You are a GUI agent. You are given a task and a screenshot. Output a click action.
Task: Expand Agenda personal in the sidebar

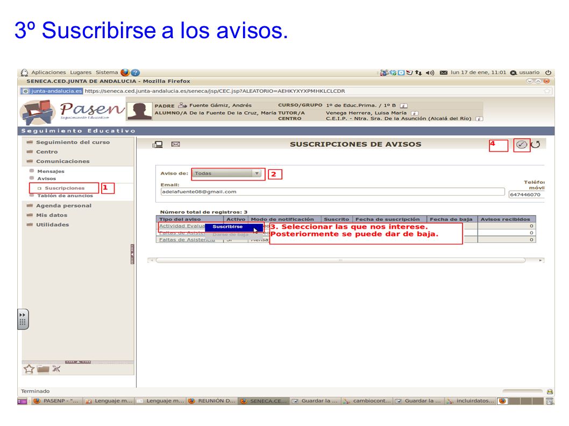63,206
